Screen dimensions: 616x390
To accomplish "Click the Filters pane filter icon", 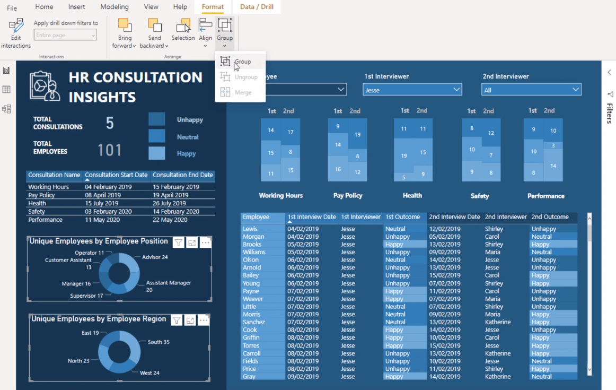I will click(x=610, y=94).
